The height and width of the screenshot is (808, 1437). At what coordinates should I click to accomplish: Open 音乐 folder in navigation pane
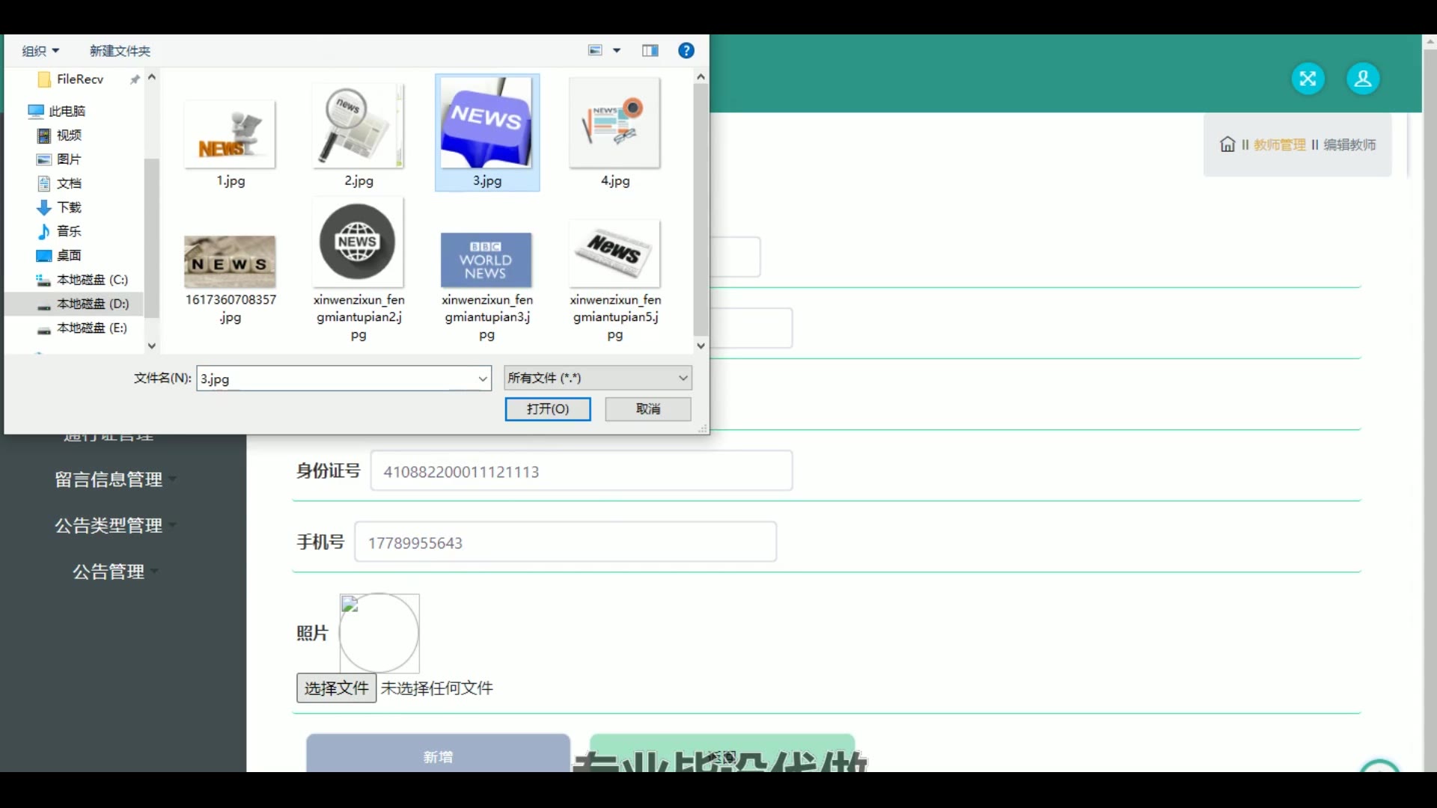coord(69,231)
